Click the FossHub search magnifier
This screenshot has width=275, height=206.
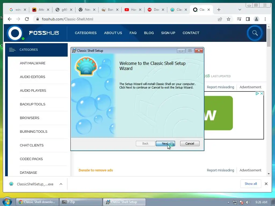255,33
